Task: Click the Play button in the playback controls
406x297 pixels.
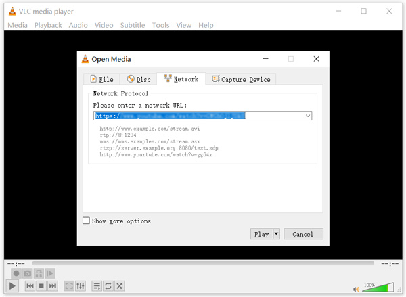Action: pyautogui.click(x=12, y=286)
